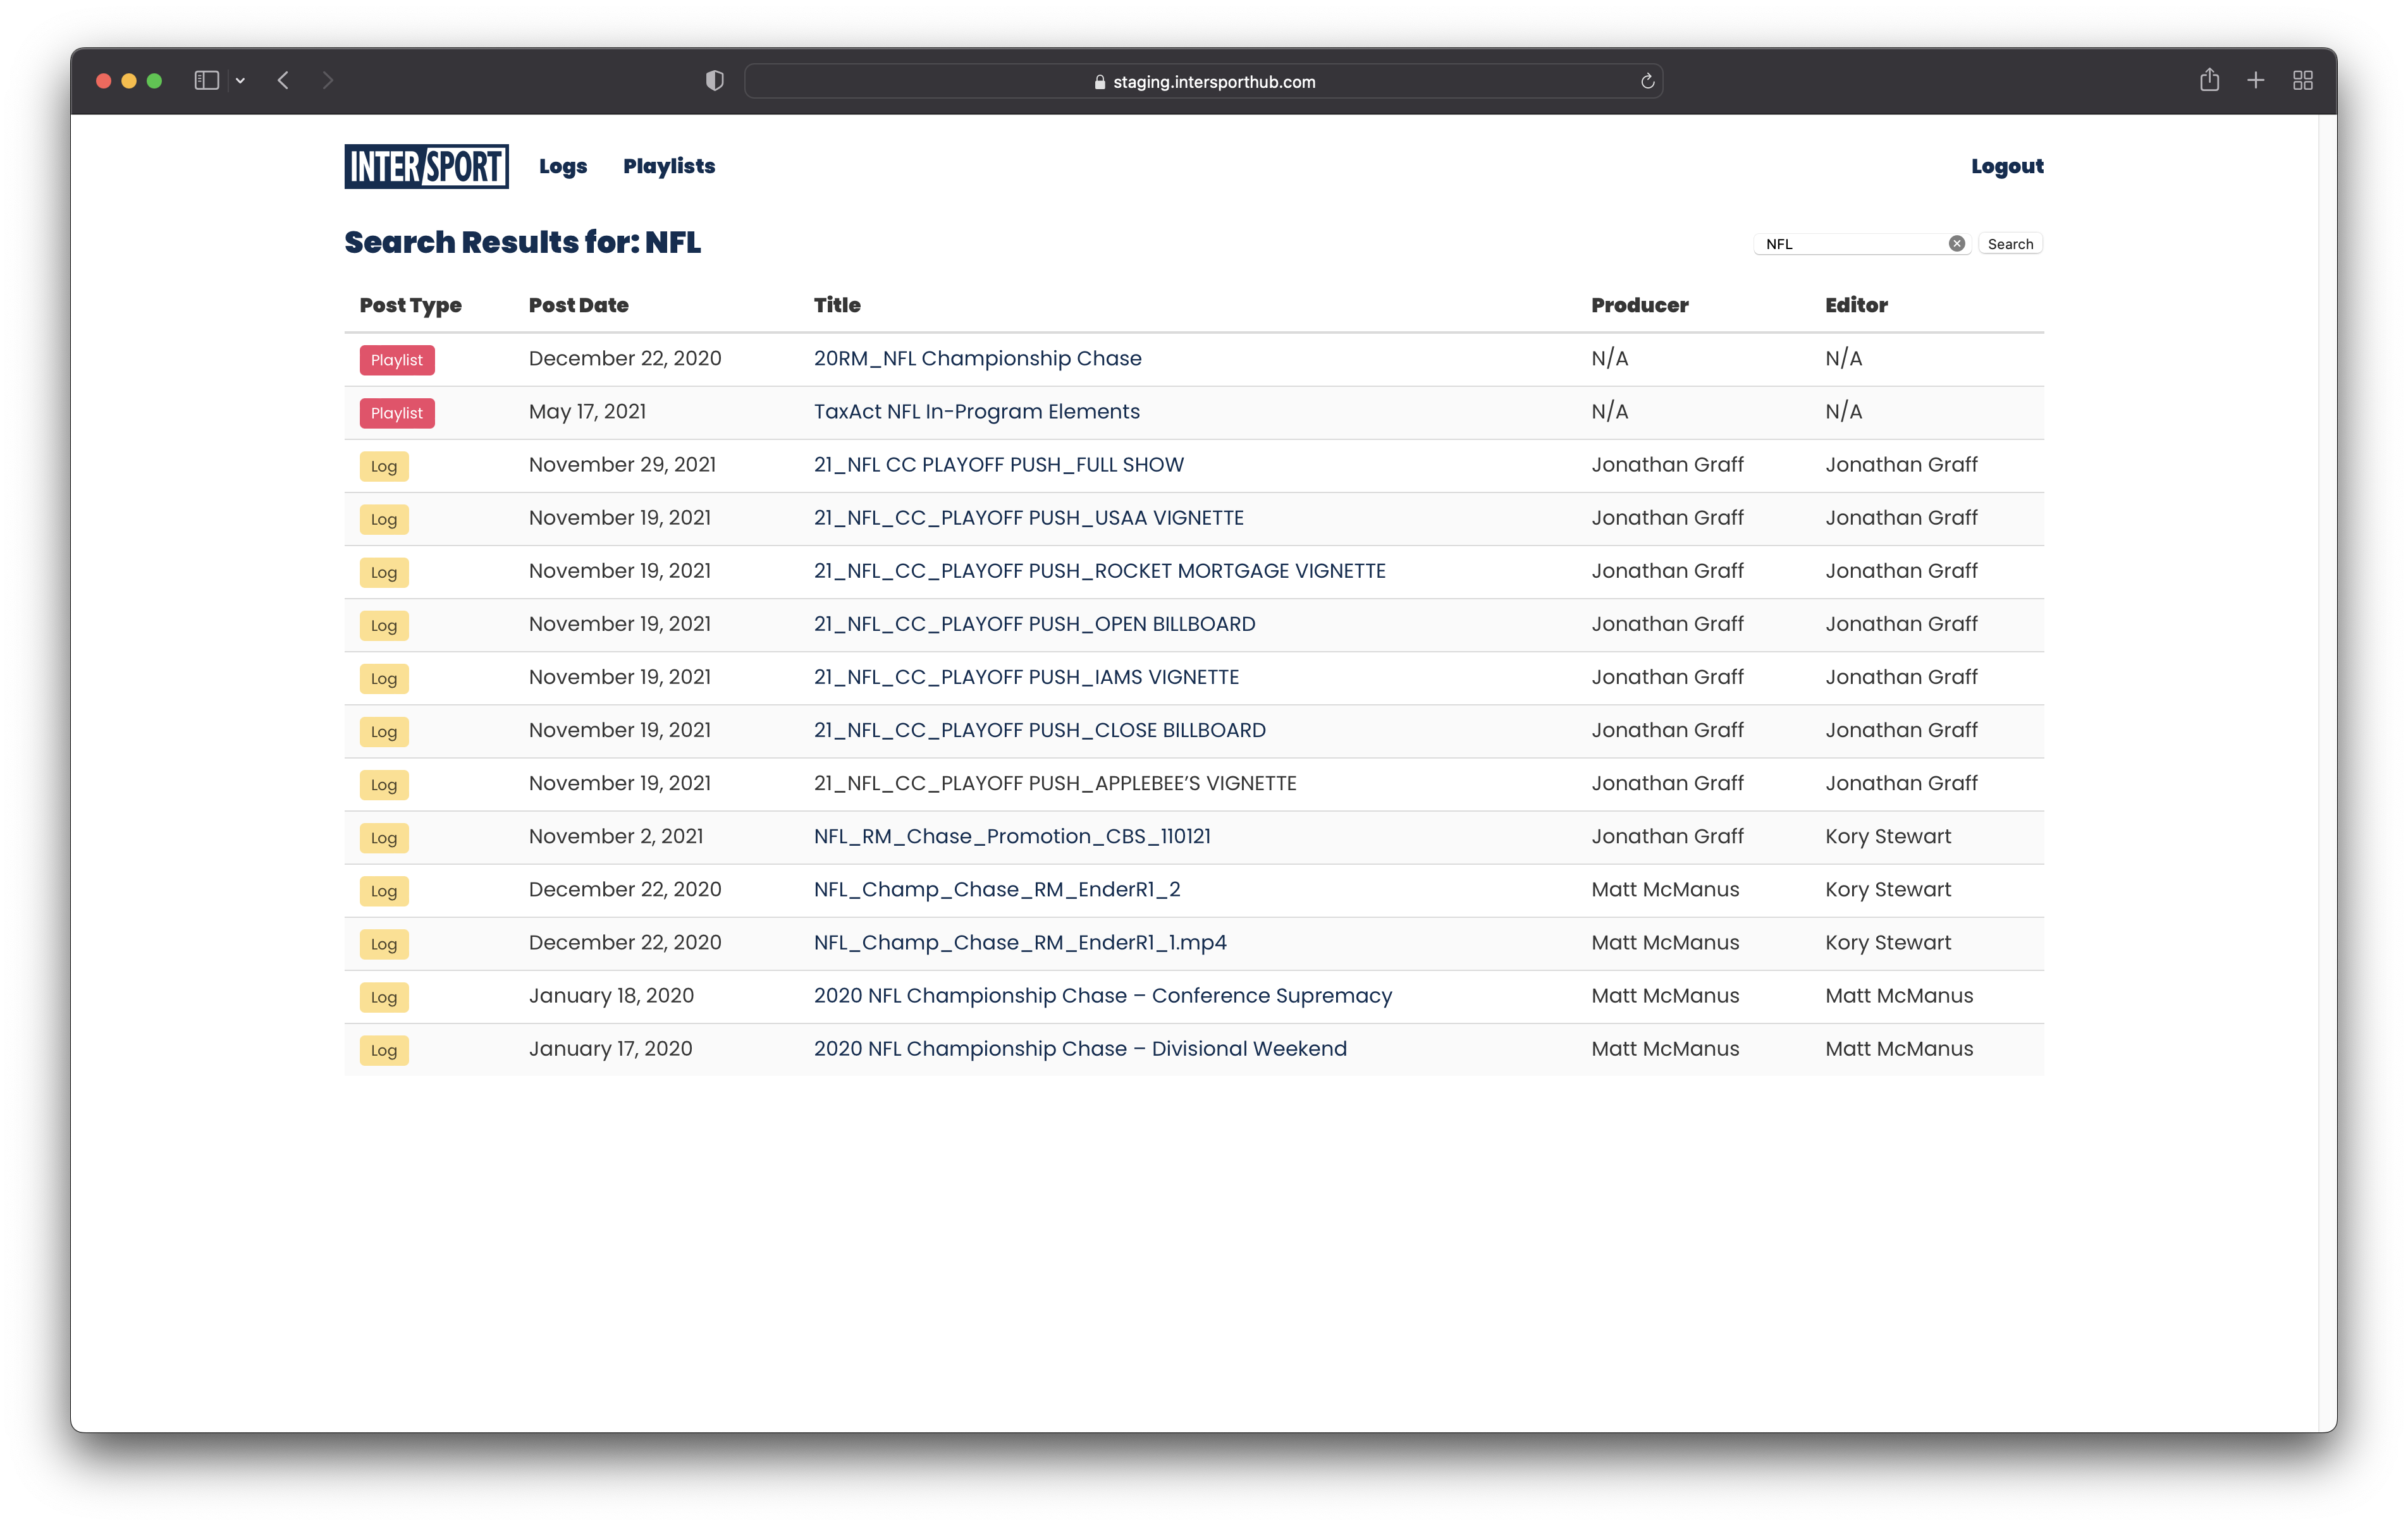Click the Log badge dated November 29, 2021
The height and width of the screenshot is (1526, 2408).
[384, 466]
